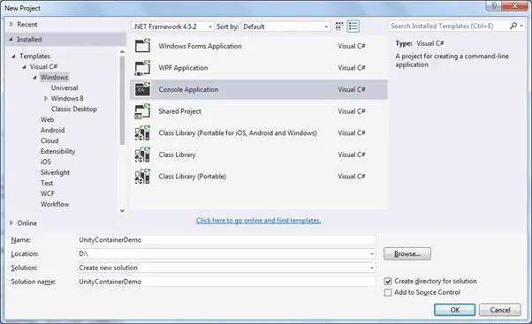Viewport: 532px width, 324px height.
Task: Select the WPF Application template name
Action: click(183, 68)
